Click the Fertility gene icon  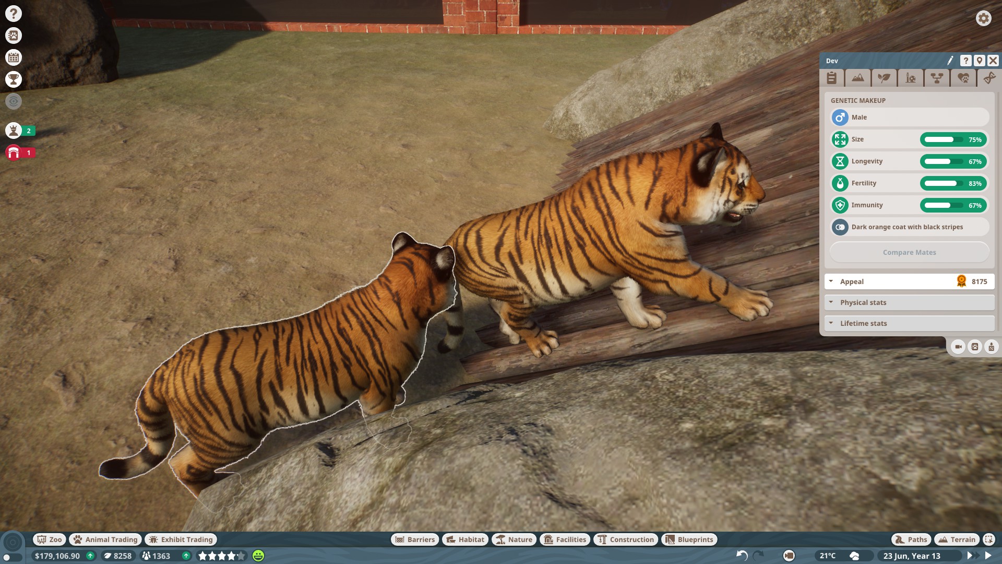coord(840,183)
